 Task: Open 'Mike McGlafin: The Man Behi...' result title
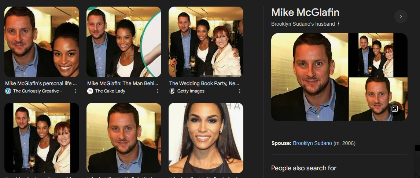coord(123,83)
